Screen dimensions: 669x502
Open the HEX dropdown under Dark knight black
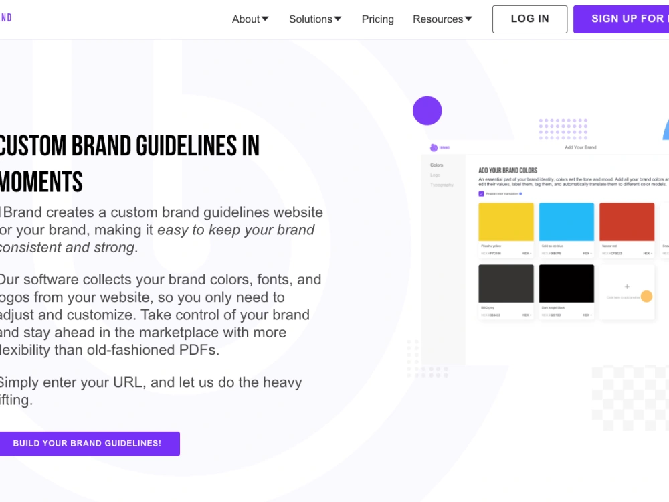tap(587, 315)
